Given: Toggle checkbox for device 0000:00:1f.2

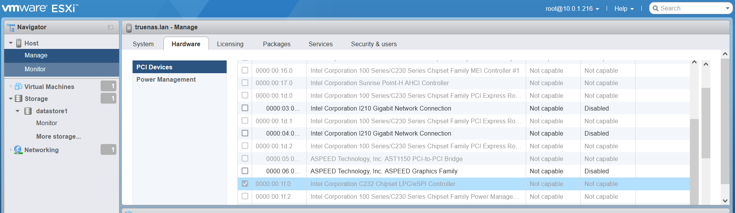Looking at the screenshot, I should [x=245, y=196].
